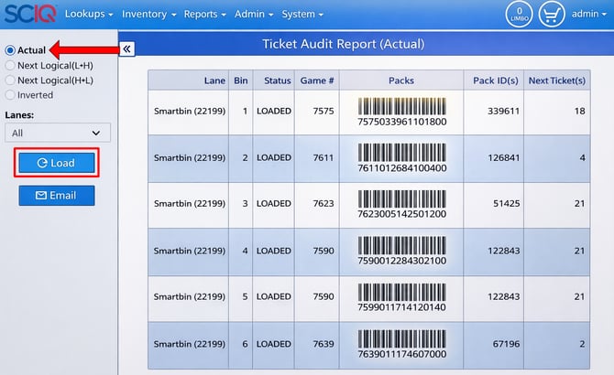Image resolution: width=614 pixels, height=375 pixels.
Task: Click barcode for pack 7623005142501200
Action: pyautogui.click(x=401, y=198)
